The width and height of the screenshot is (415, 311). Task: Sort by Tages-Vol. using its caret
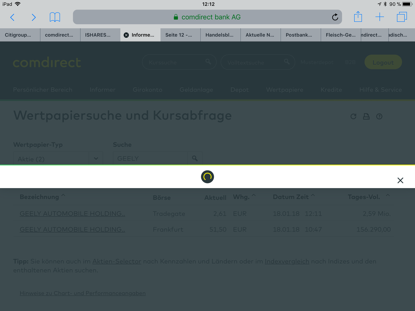tap(388, 196)
